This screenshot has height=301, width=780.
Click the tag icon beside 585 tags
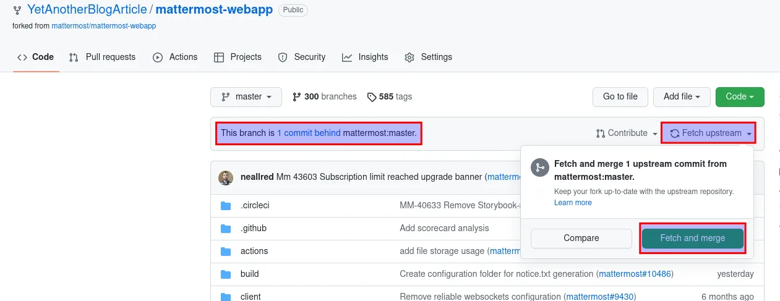click(x=372, y=97)
